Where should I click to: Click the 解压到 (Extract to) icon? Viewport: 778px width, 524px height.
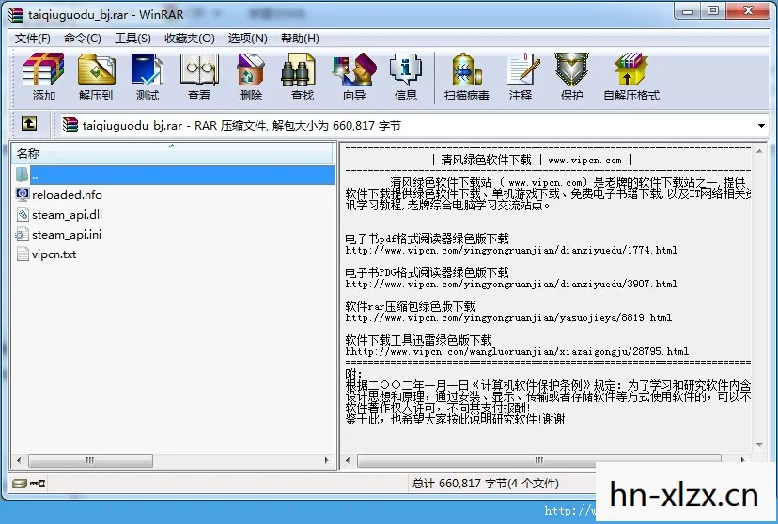coord(96,77)
